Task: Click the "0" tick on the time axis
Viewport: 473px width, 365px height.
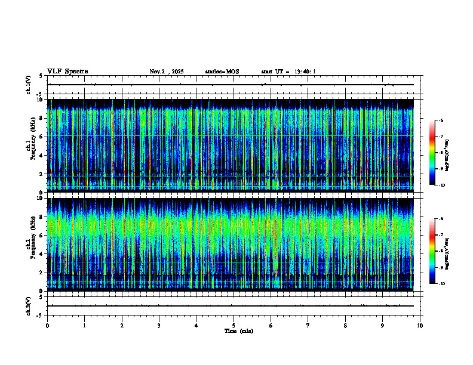Action: (47, 326)
